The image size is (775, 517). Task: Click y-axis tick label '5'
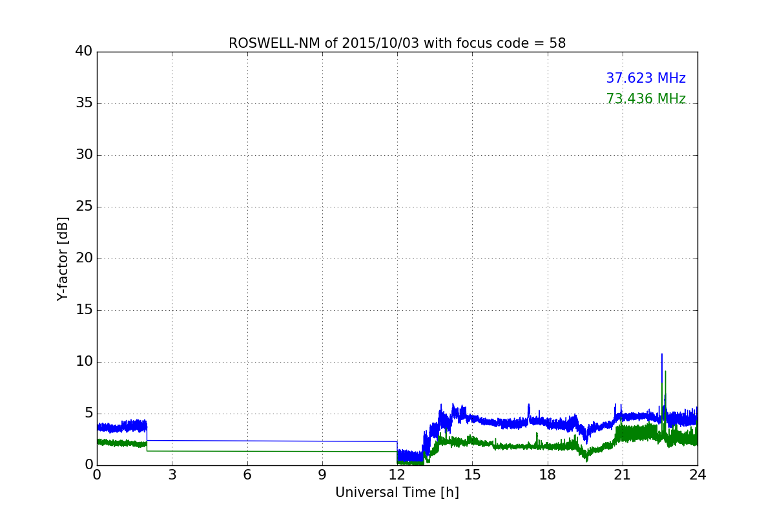coord(88,414)
